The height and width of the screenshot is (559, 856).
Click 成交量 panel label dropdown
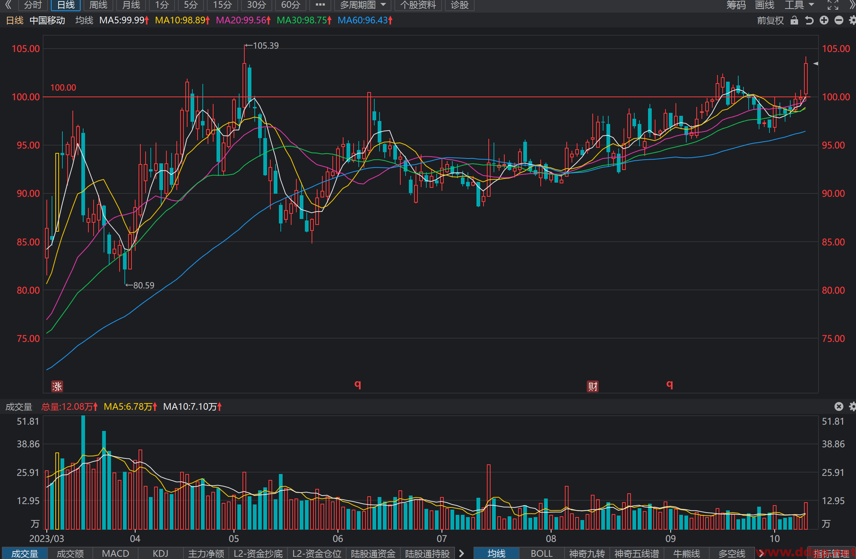pos(19,407)
